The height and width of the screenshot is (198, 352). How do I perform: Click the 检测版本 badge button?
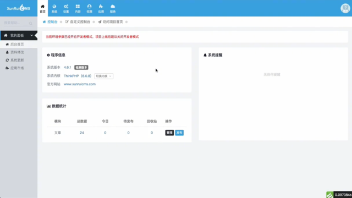[x=81, y=67]
